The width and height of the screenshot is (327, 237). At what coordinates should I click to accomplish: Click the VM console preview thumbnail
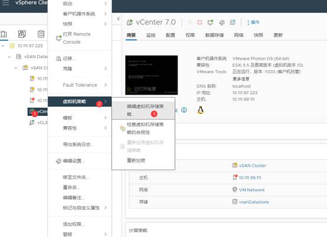pos(151,75)
